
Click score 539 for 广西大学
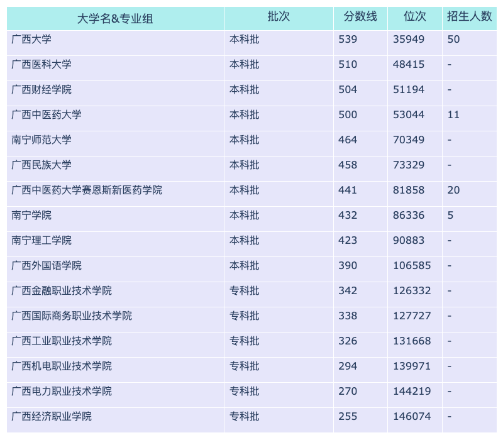[x=348, y=39]
